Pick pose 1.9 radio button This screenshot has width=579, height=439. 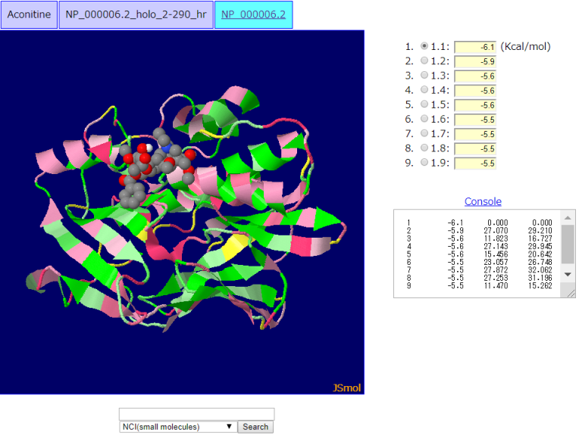[x=424, y=163]
